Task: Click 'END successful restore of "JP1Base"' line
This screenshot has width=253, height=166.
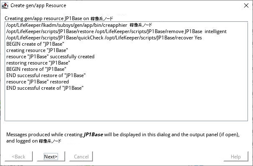Action: [x=46, y=75]
